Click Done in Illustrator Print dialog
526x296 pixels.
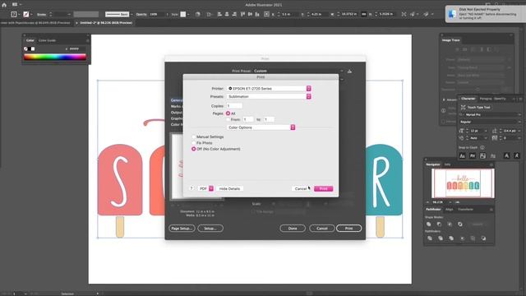[x=293, y=229]
